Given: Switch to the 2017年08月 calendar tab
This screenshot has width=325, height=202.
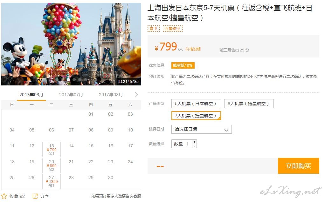Looking at the screenshot, I should 111,95.
